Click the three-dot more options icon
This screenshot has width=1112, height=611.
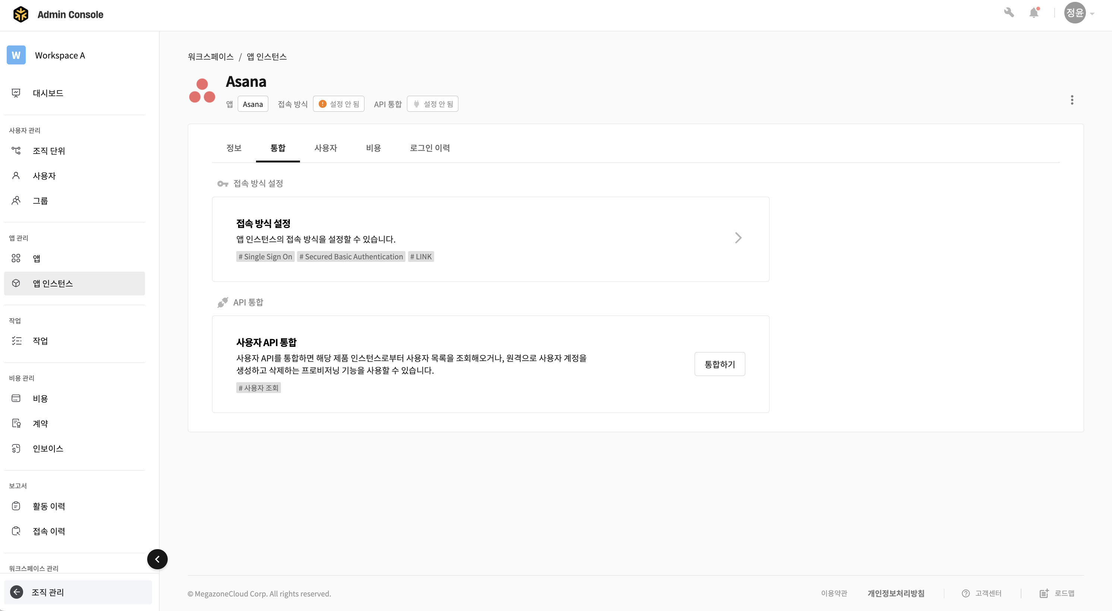point(1072,100)
